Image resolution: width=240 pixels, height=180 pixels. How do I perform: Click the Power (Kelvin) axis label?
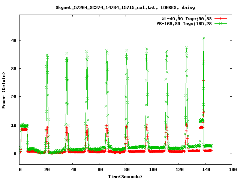click(4, 90)
